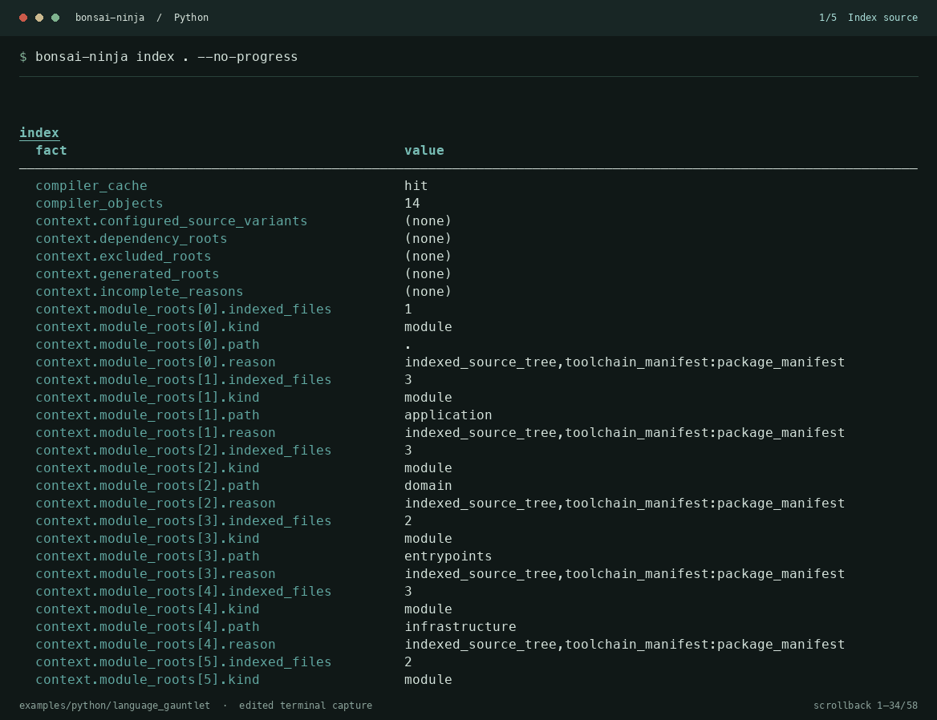Select context.module_roots[2].indexed_files fact
Image resolution: width=937 pixels, height=720 pixels.
tap(184, 450)
